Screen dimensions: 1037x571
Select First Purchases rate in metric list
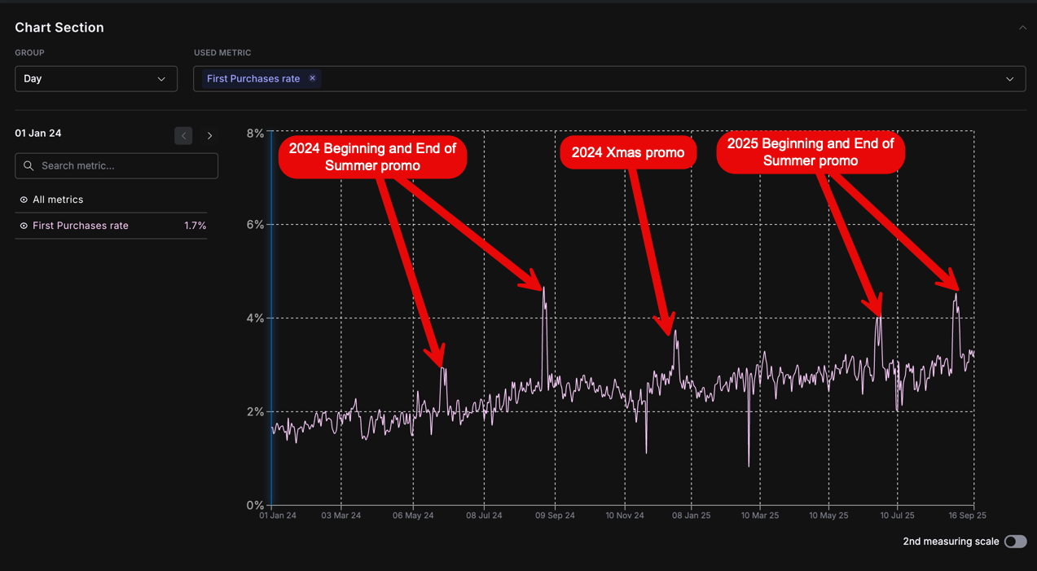(80, 226)
